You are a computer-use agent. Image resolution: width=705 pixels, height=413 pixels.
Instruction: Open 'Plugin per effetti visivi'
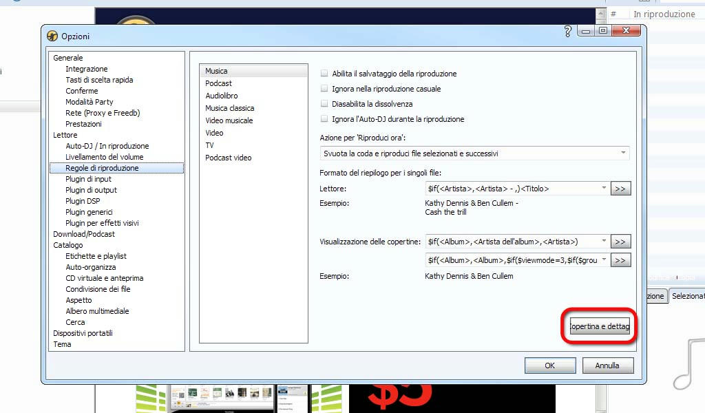point(102,223)
